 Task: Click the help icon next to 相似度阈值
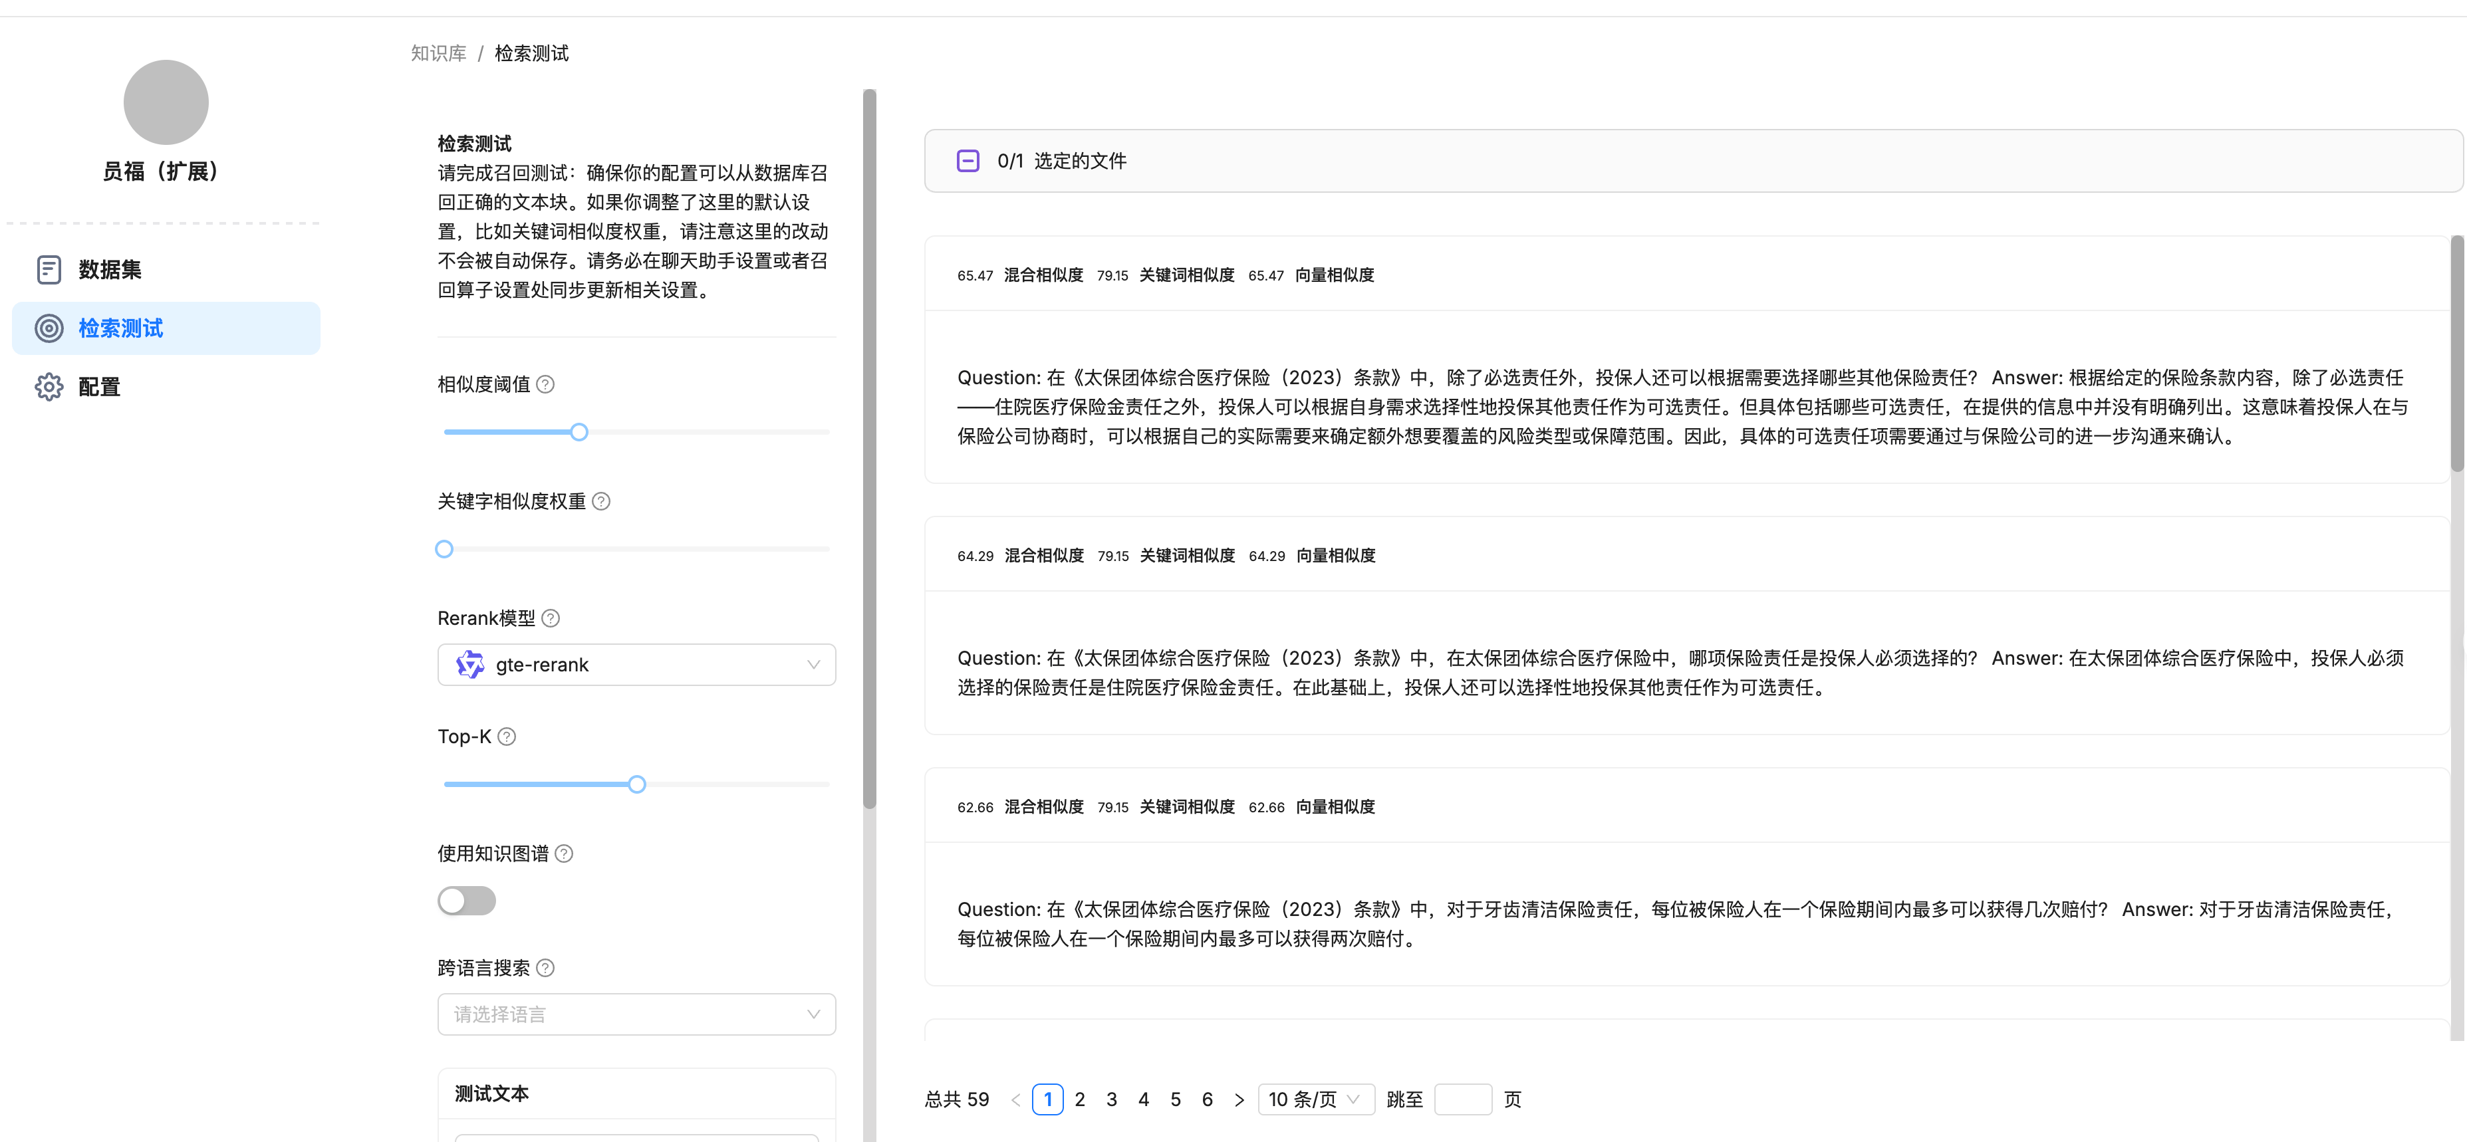[x=546, y=383]
